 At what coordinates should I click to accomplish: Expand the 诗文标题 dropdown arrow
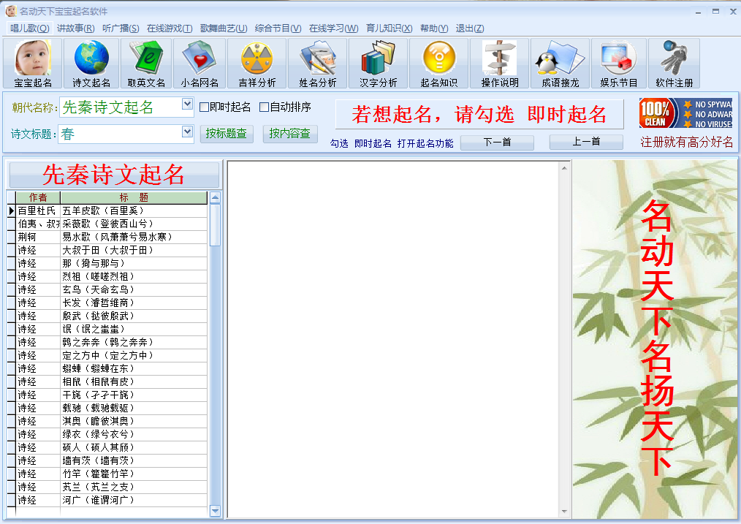[187, 131]
